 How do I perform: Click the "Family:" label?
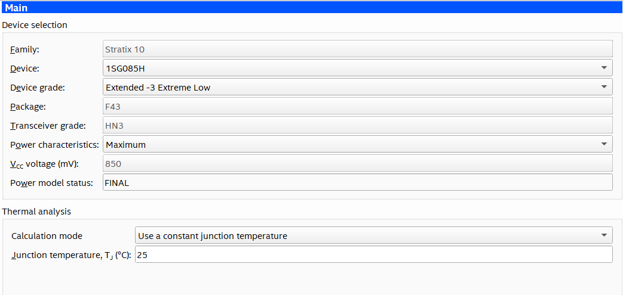click(24, 49)
